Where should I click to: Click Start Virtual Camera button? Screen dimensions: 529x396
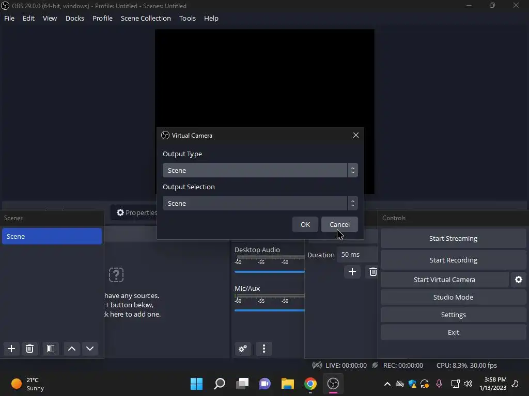[444, 279]
